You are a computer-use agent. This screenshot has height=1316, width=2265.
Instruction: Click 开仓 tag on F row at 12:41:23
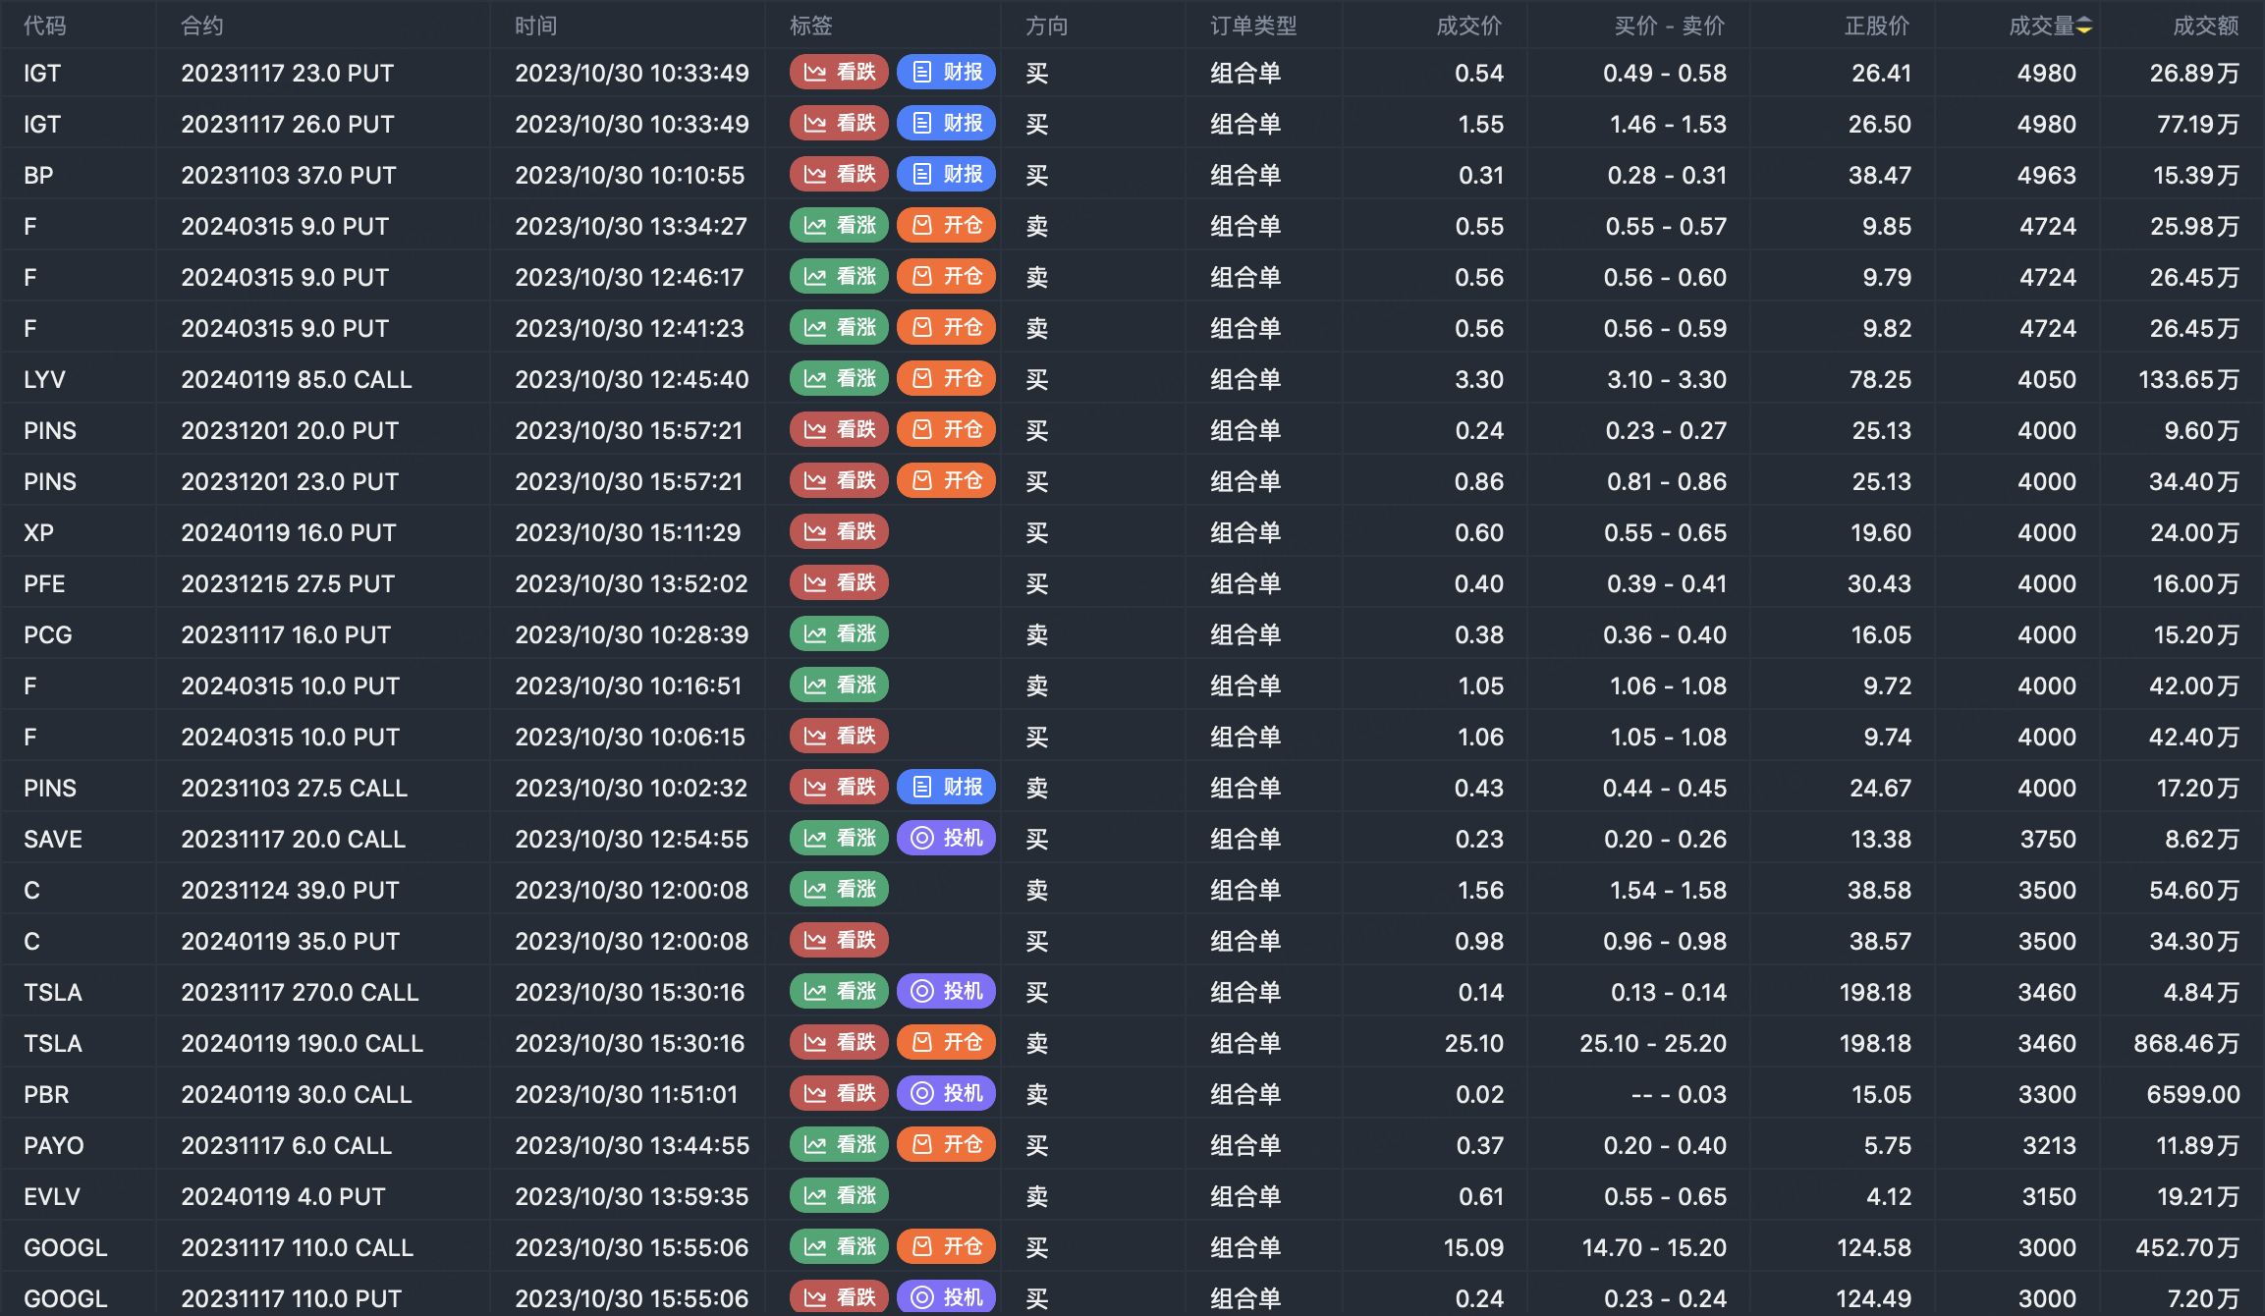coord(947,327)
